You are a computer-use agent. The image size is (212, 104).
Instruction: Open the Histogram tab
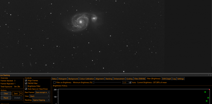(63, 79)
